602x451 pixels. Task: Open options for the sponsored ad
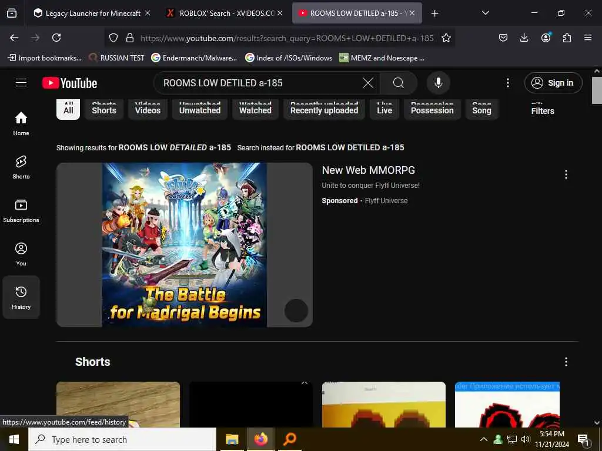(566, 174)
